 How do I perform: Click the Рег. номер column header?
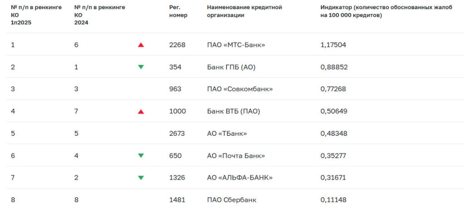178,11
